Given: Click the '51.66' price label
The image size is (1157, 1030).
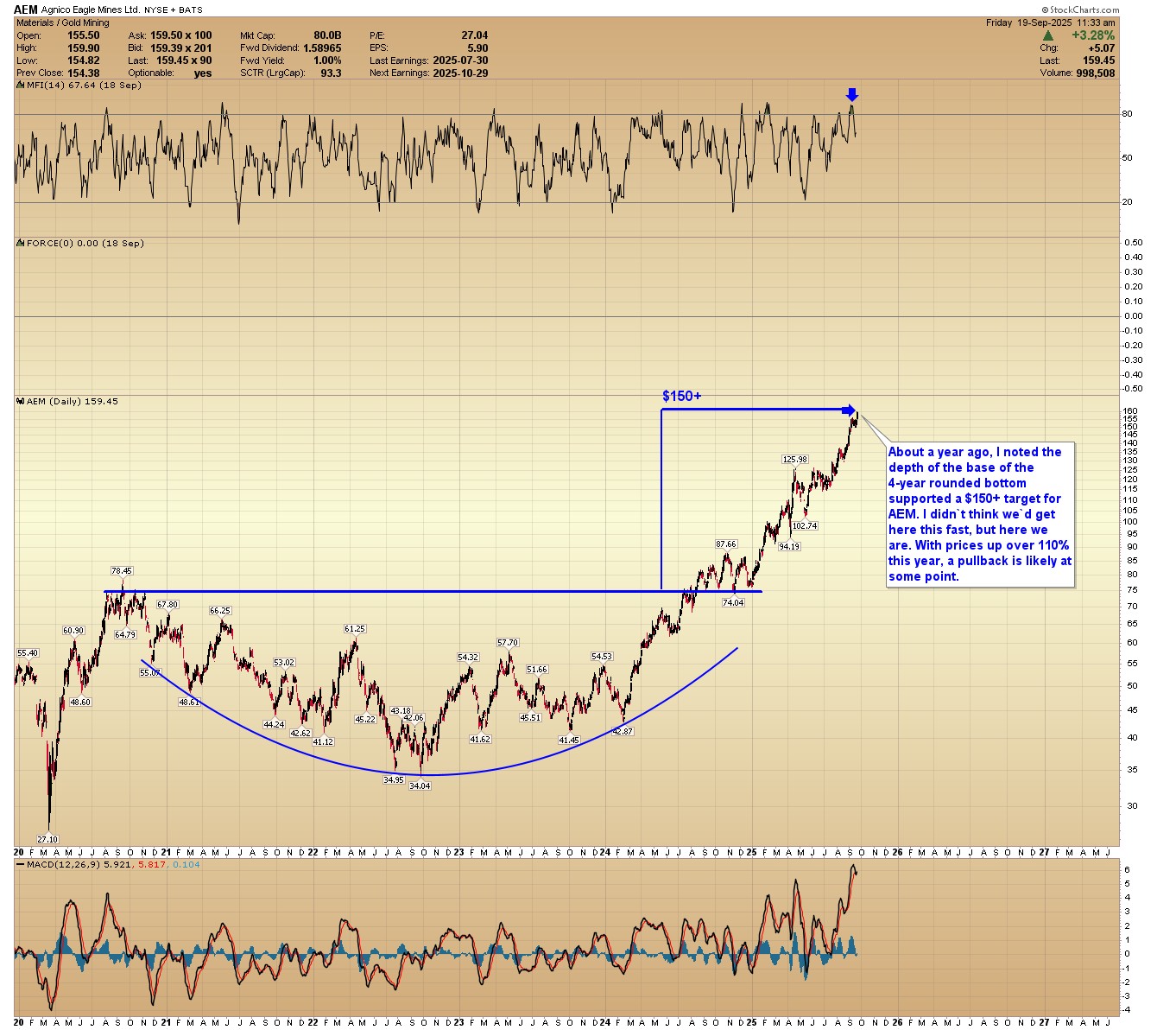Looking at the screenshot, I should [537, 669].
